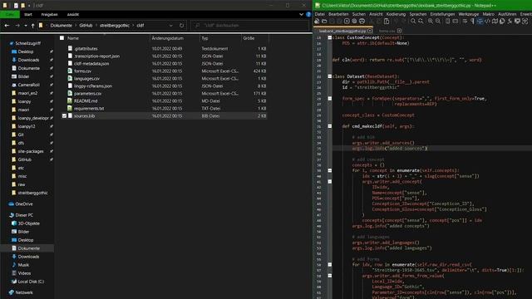Viewport: 532px width, 299px height.
Task: Click the Print icon in Notepad++ toolbar
Action: [362, 21]
